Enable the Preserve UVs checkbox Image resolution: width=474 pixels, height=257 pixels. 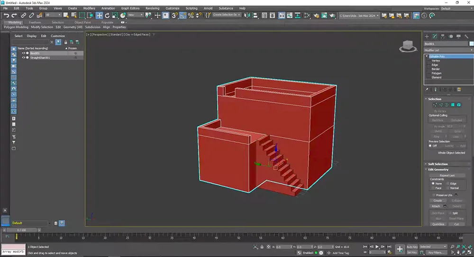click(x=433, y=195)
